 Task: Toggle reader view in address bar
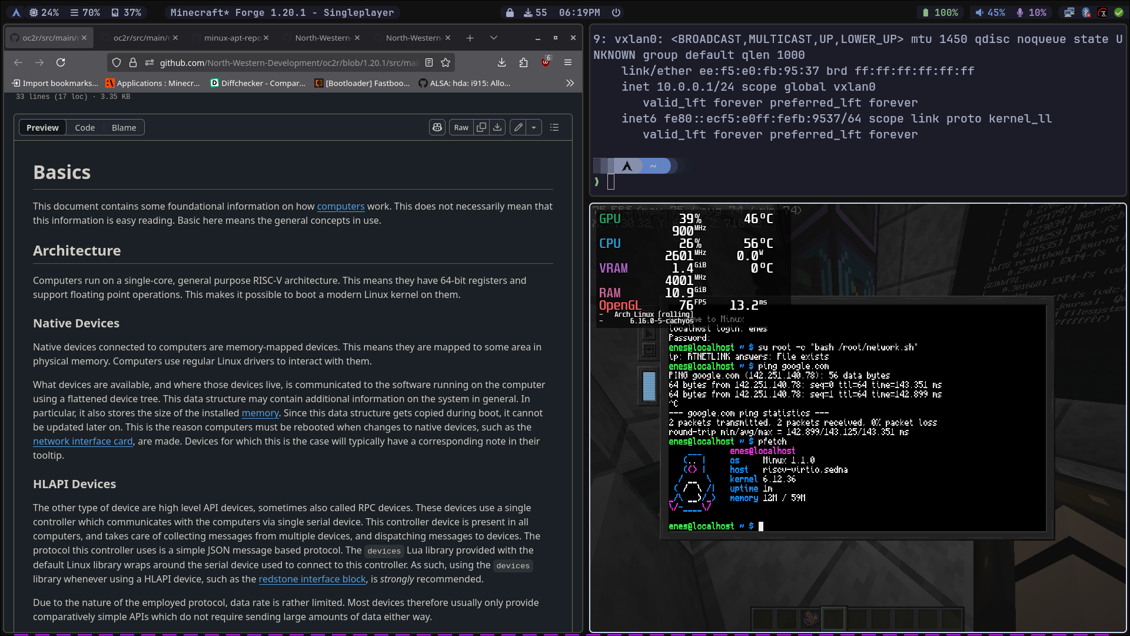coord(429,62)
